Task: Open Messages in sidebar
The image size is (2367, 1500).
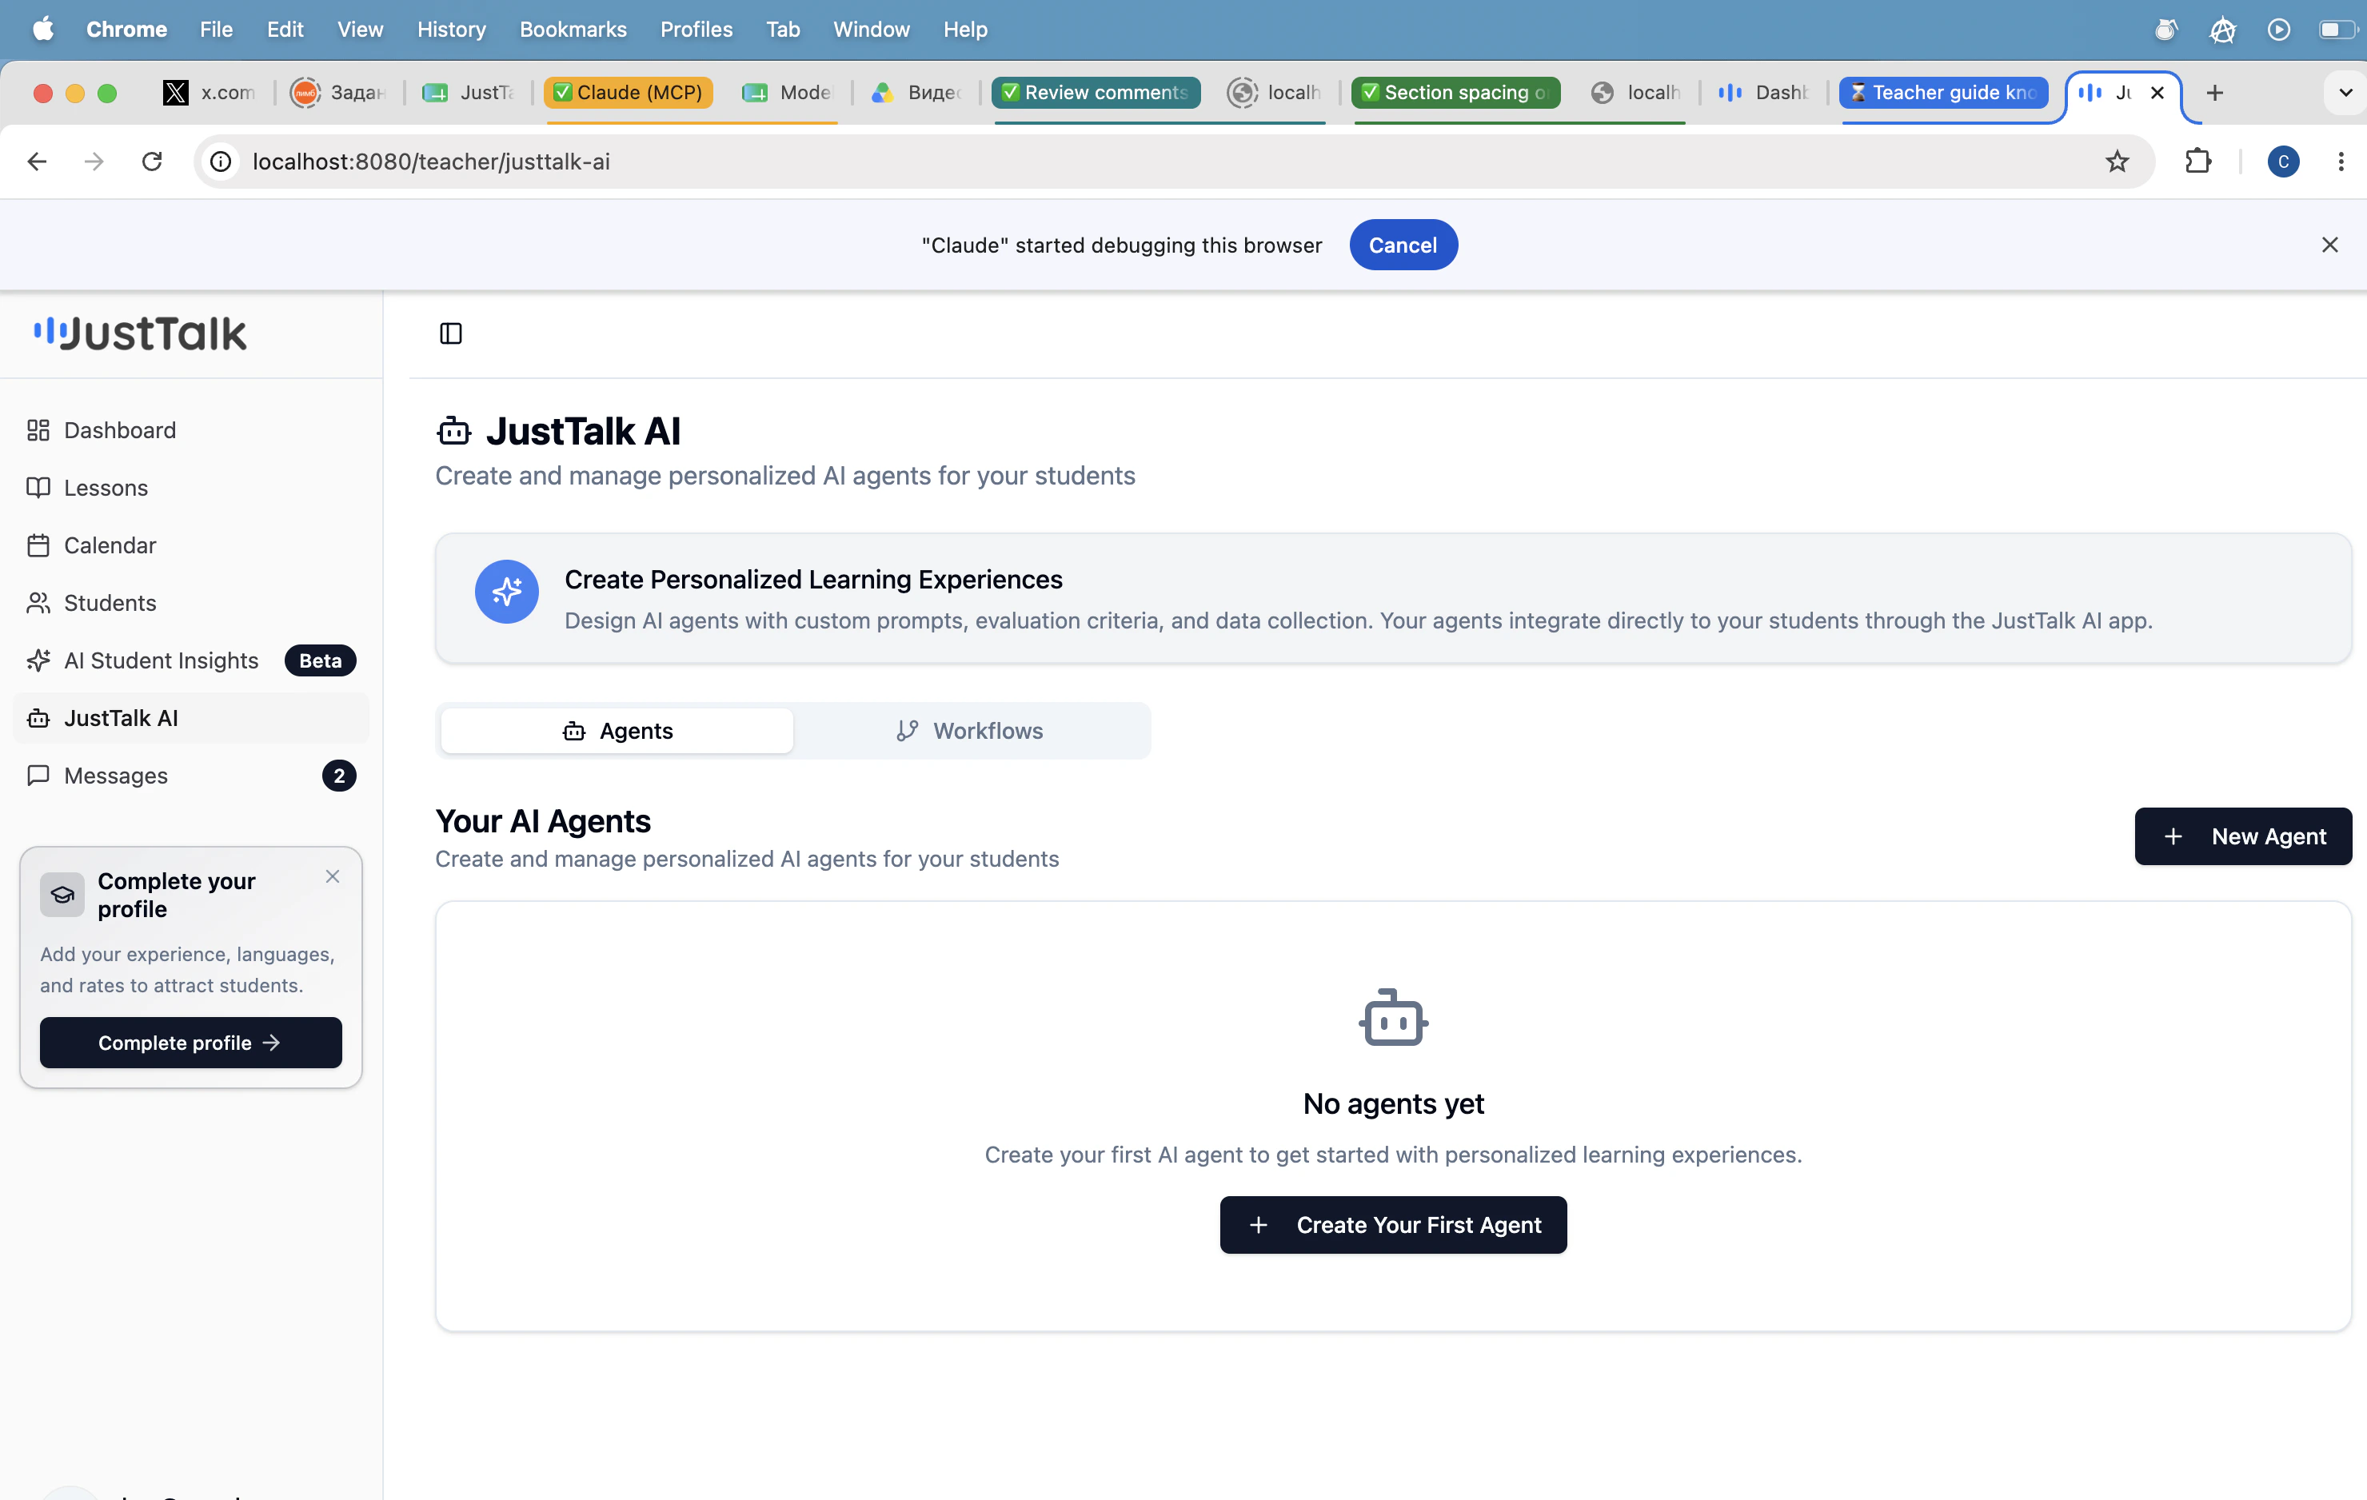Action: [116, 776]
